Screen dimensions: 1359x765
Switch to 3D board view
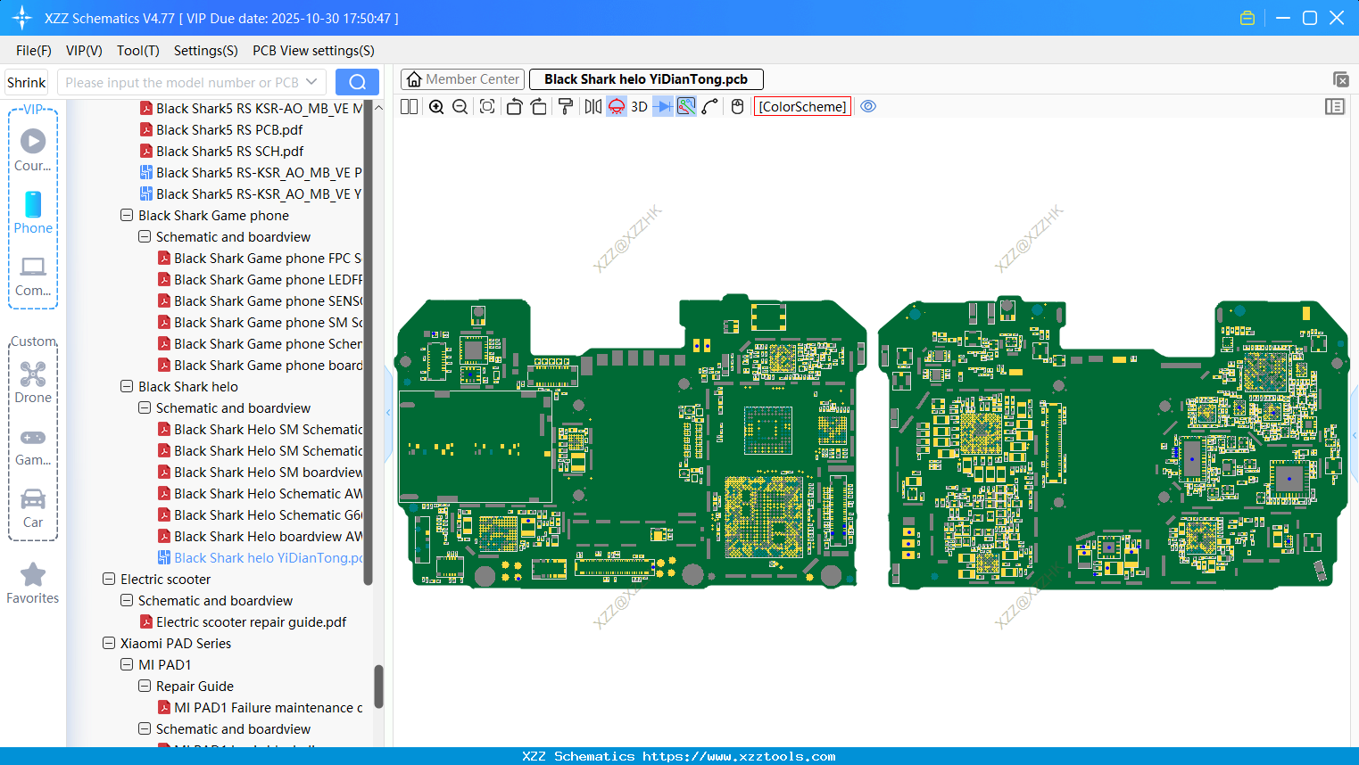pos(639,107)
